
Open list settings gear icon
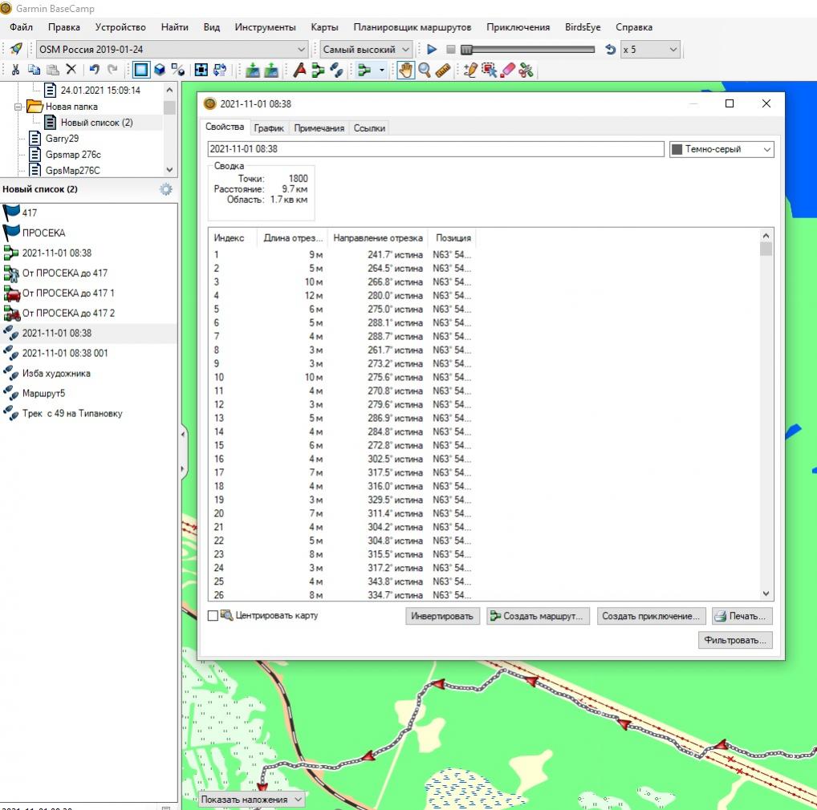(x=165, y=189)
